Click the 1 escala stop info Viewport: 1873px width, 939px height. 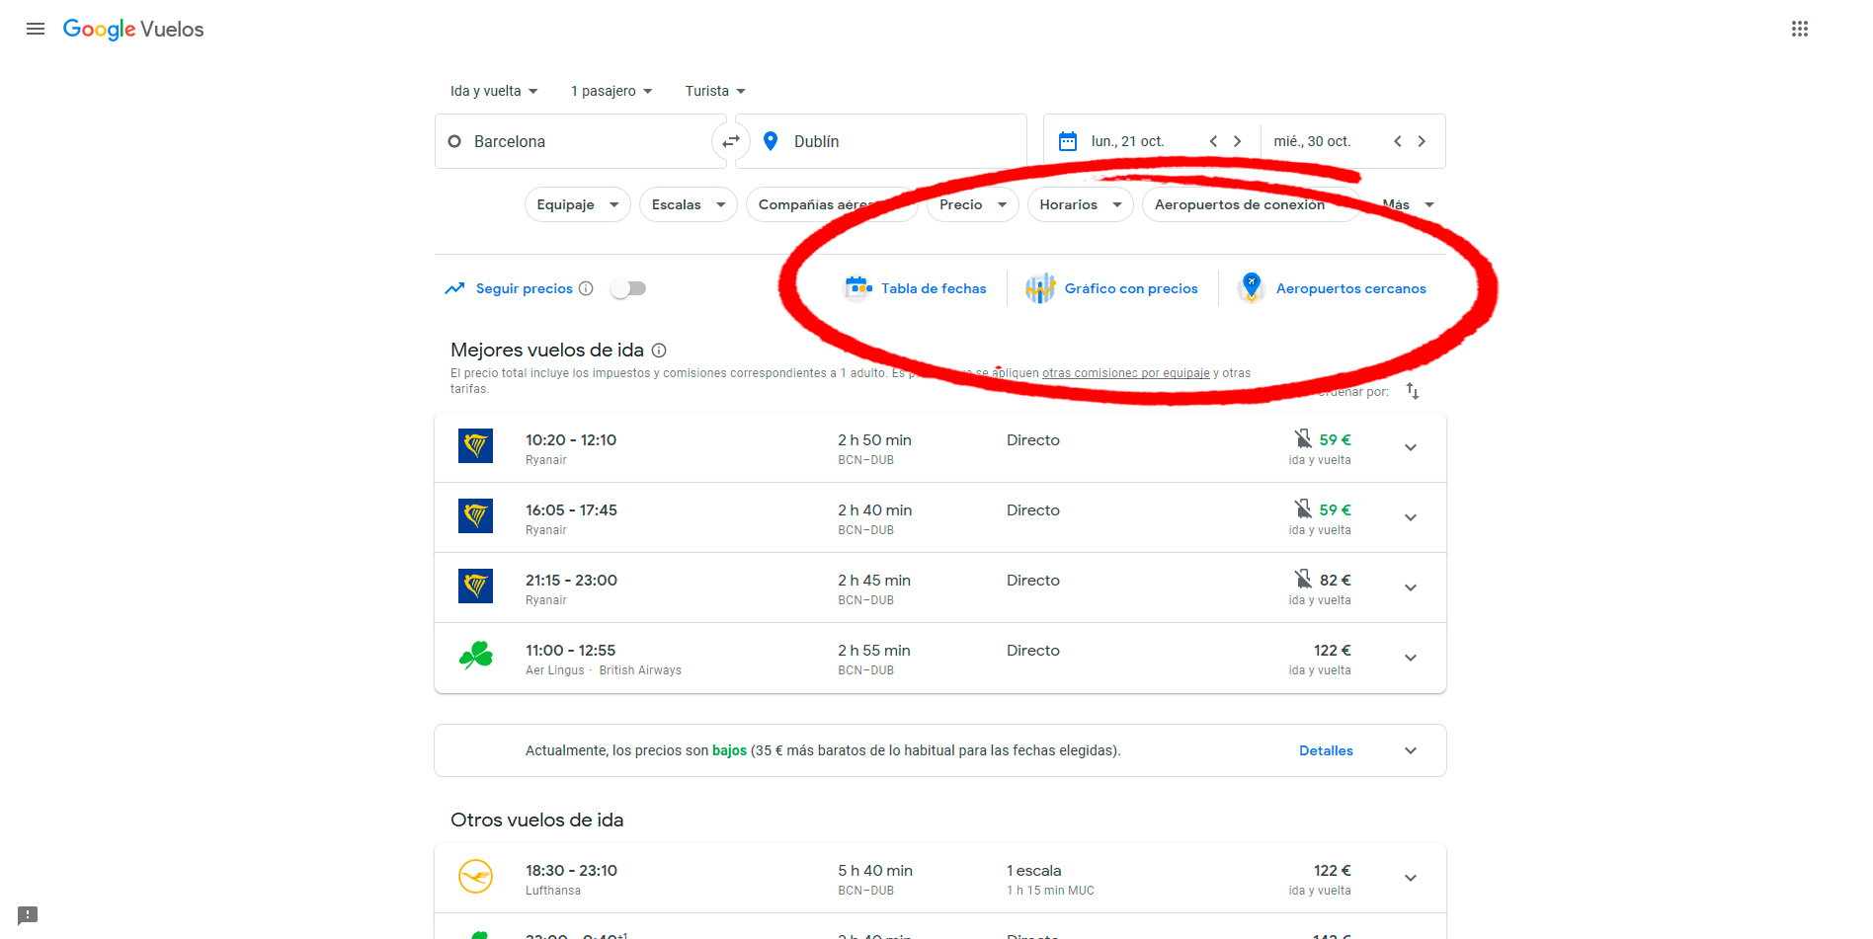coord(1033,870)
